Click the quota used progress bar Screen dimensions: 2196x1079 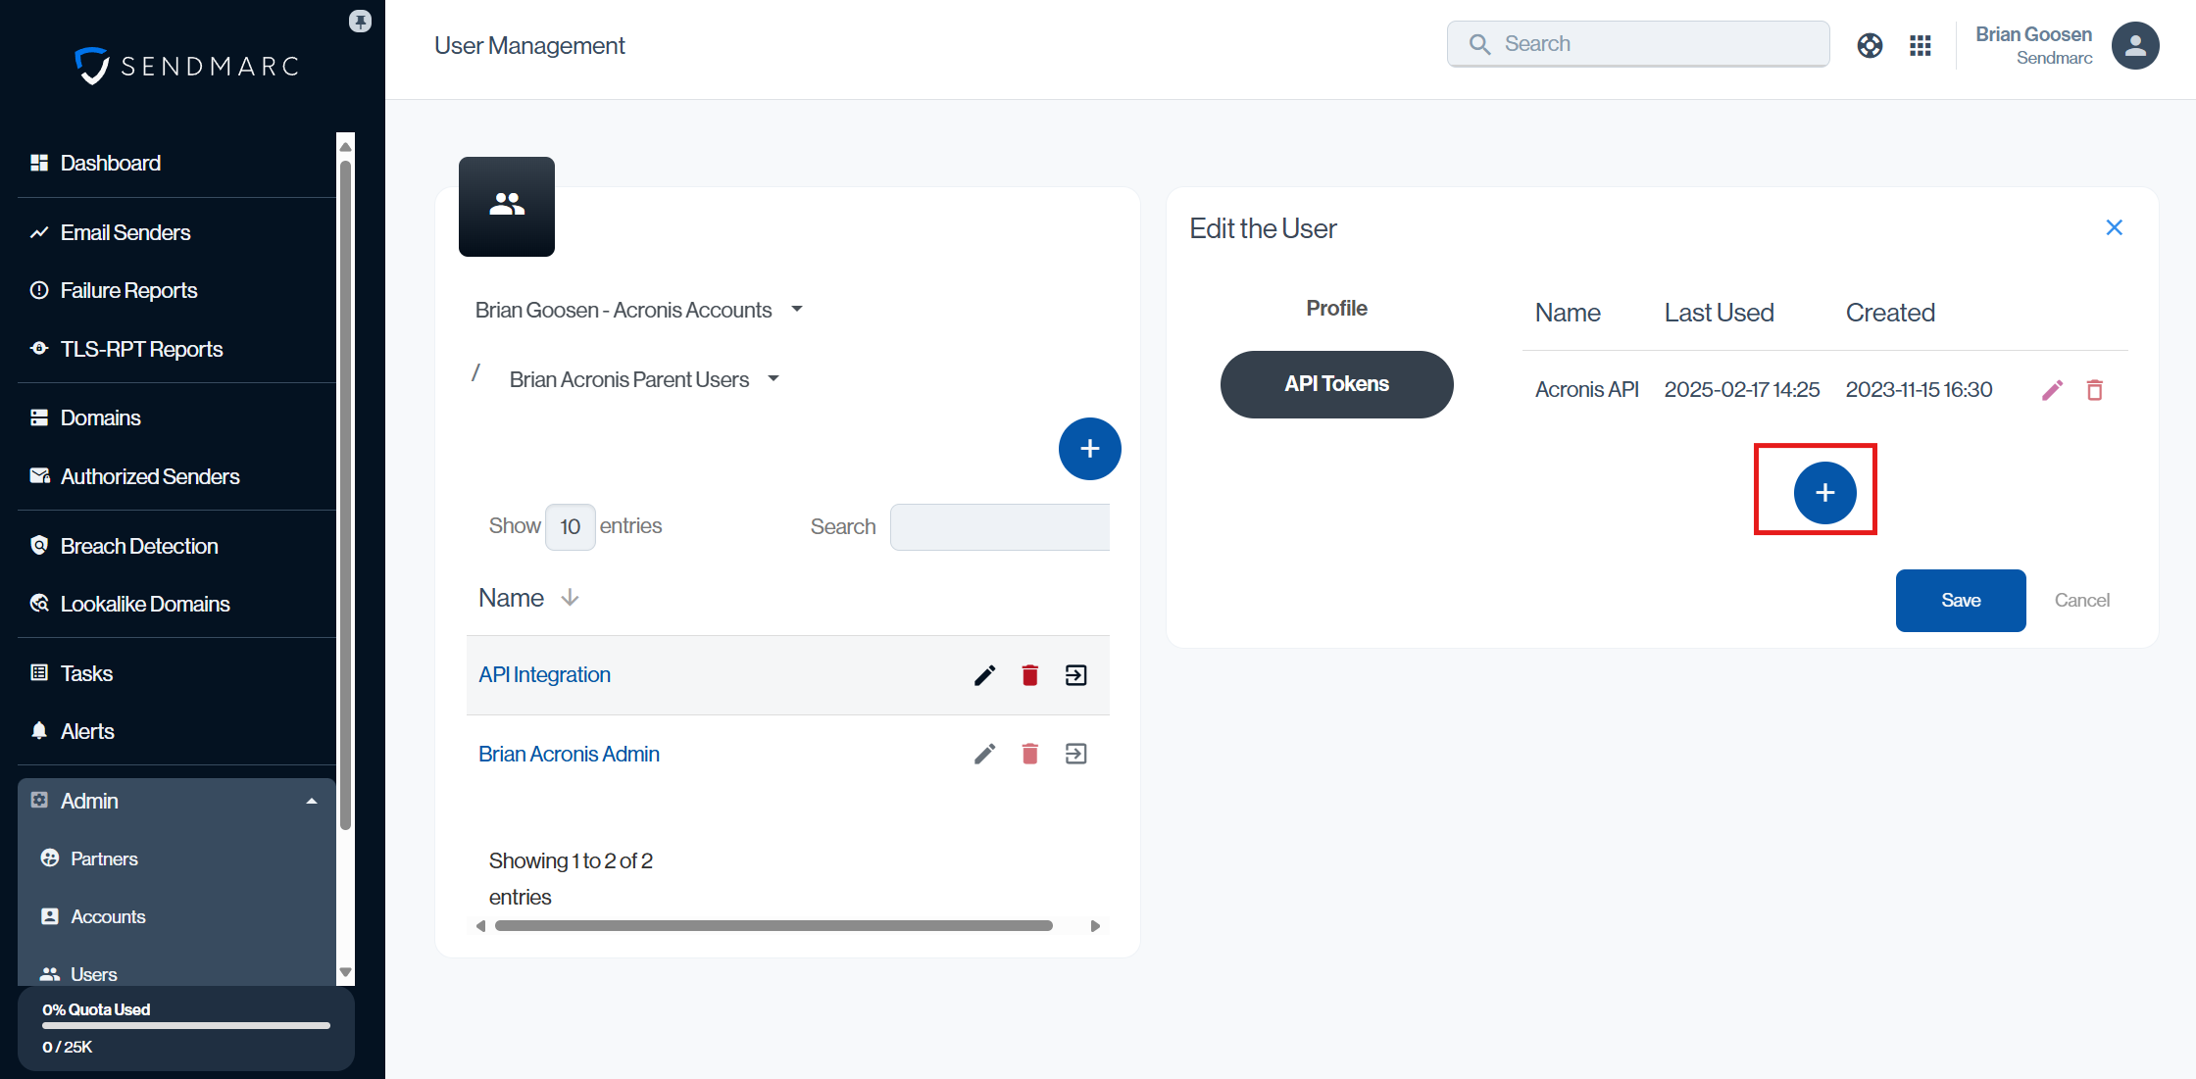[x=186, y=1025]
